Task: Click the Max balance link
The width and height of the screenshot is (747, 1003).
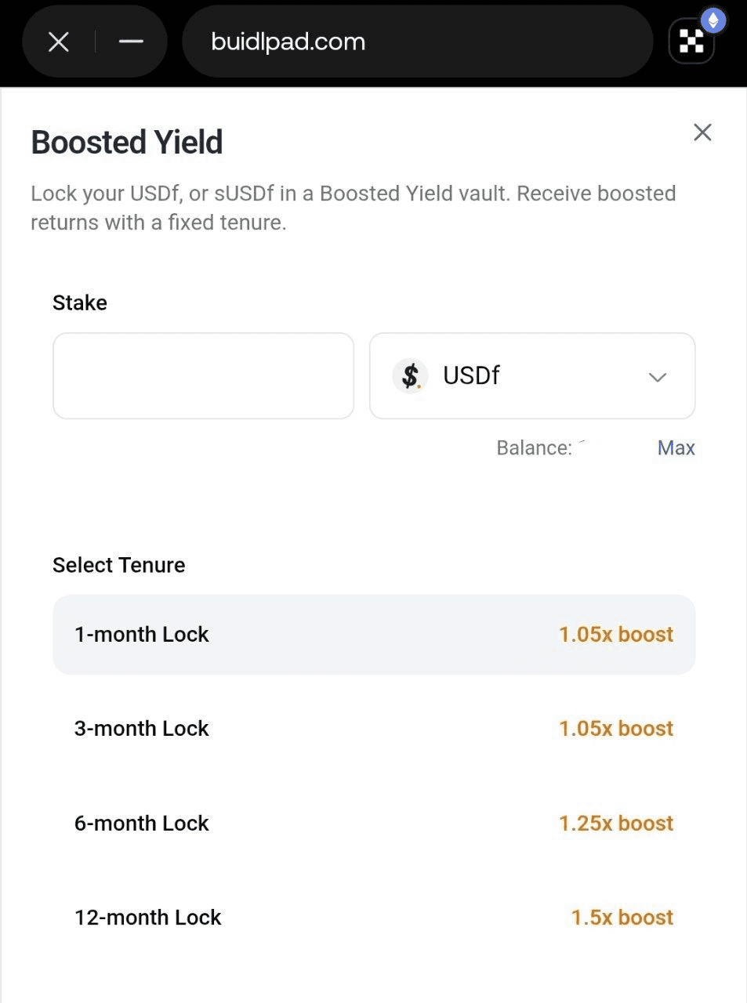Action: pyautogui.click(x=676, y=447)
